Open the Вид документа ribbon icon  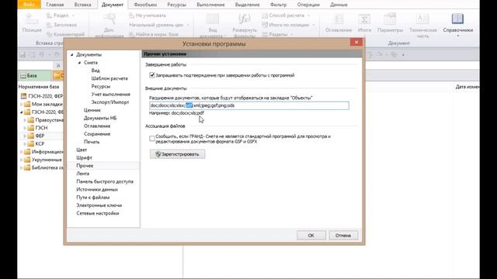click(x=212, y=19)
